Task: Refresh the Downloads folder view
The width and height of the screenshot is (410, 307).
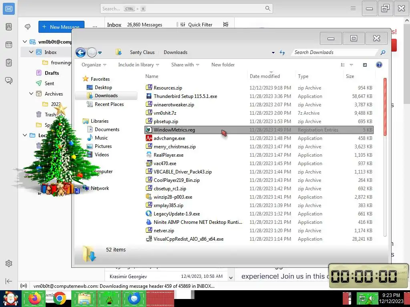Action: 282,52
